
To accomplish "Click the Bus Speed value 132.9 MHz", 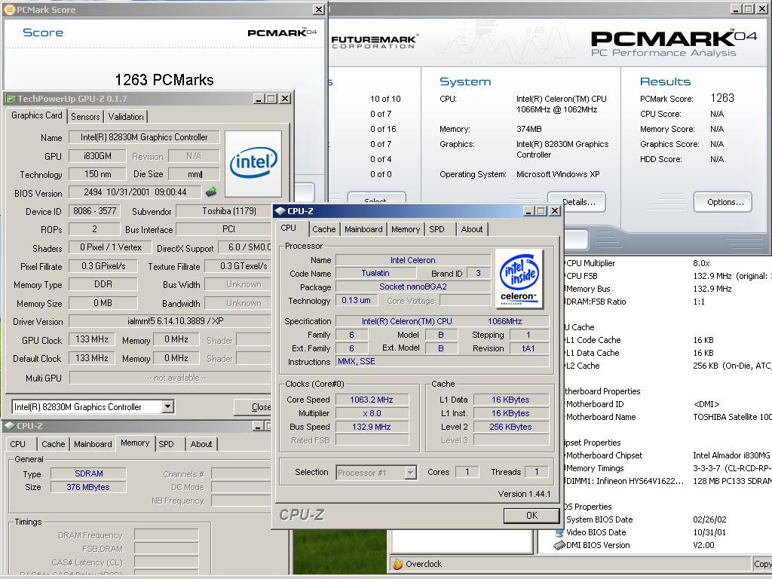I will pyautogui.click(x=372, y=427).
